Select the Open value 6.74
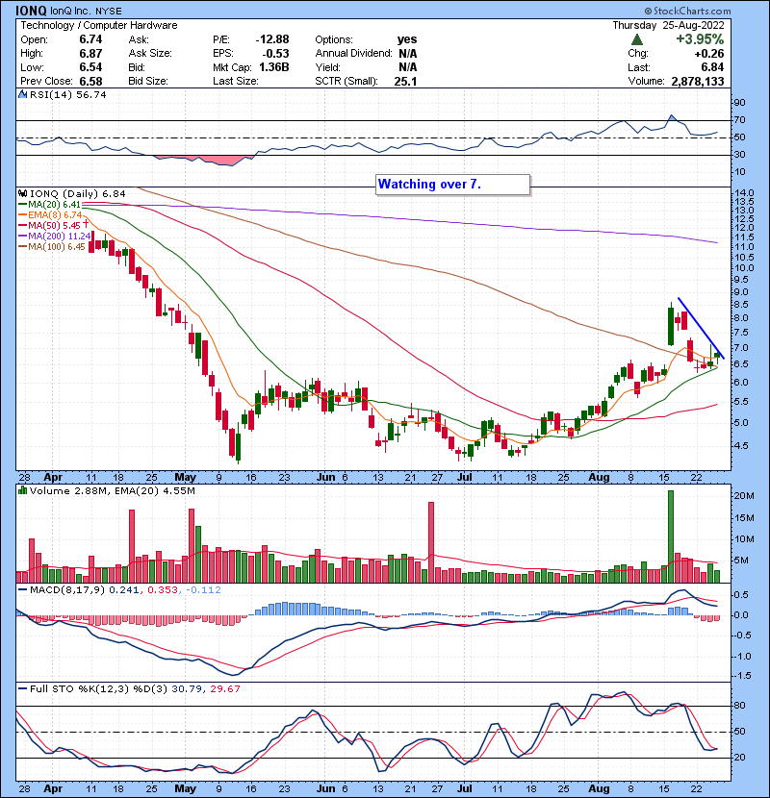Viewport: 770px width, 798px height. click(90, 39)
